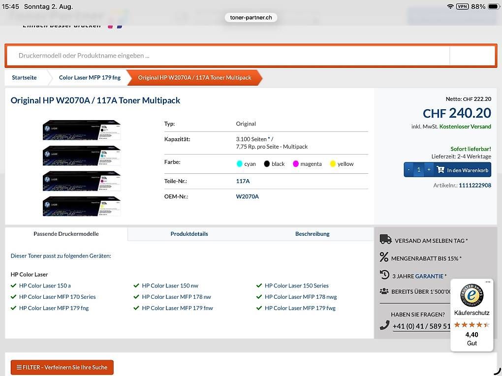Click the checkmark beside HP Color Laser 150 Series
Viewport: 502px width, 376px height.
259,285
